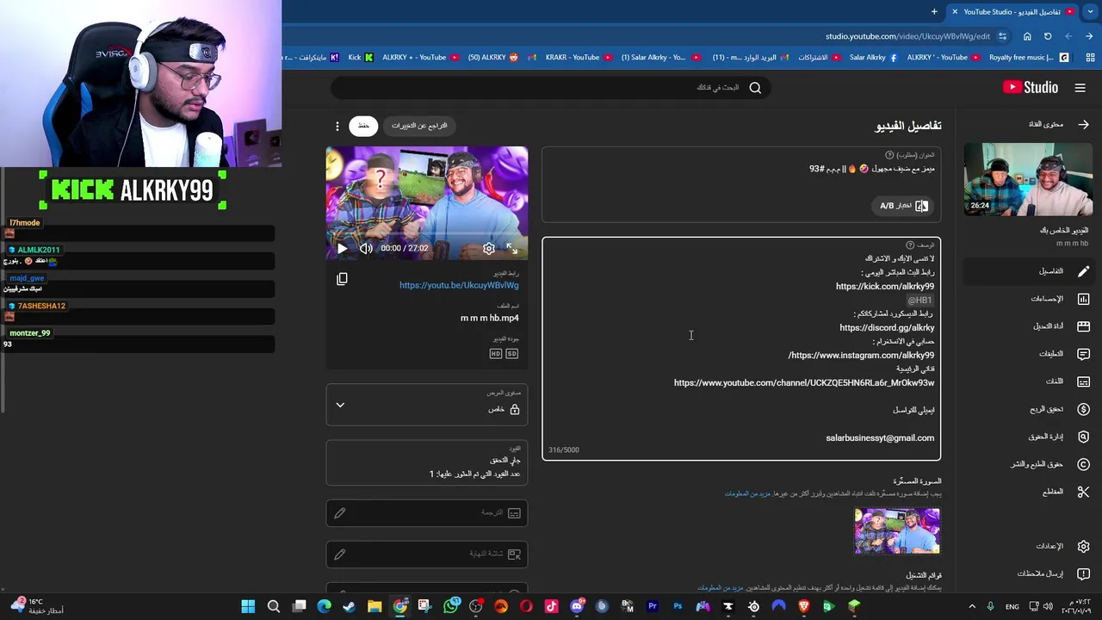The image size is (1102, 620).
Task: Click the Save button
Action: coord(363,126)
